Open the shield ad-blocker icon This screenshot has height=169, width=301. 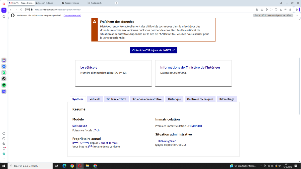[267, 10]
